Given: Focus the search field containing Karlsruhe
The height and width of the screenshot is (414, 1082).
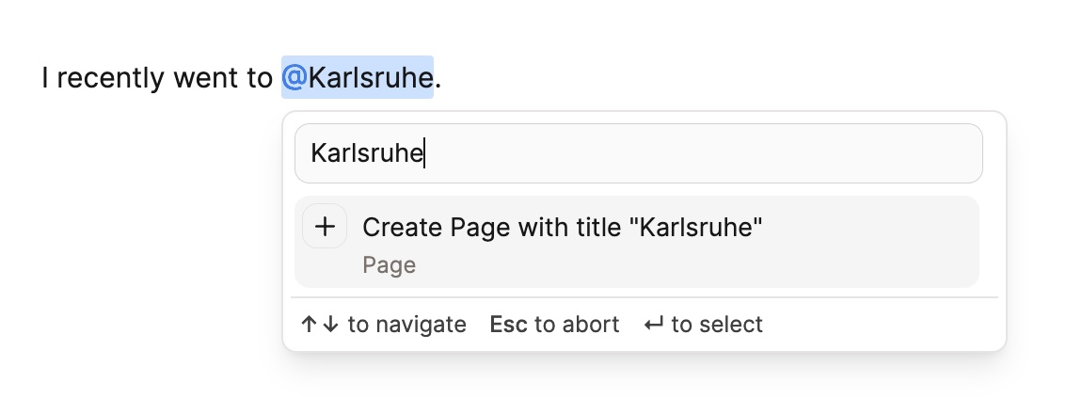Looking at the screenshot, I should [x=638, y=153].
